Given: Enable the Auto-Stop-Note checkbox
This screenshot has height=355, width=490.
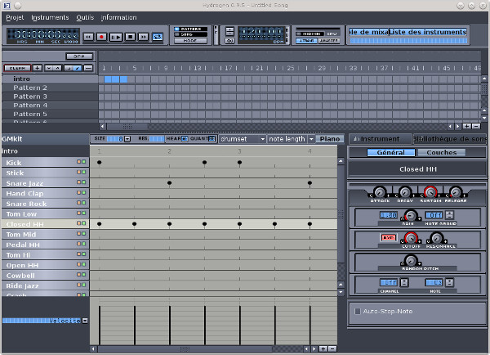Looking at the screenshot, I should tap(357, 311).
